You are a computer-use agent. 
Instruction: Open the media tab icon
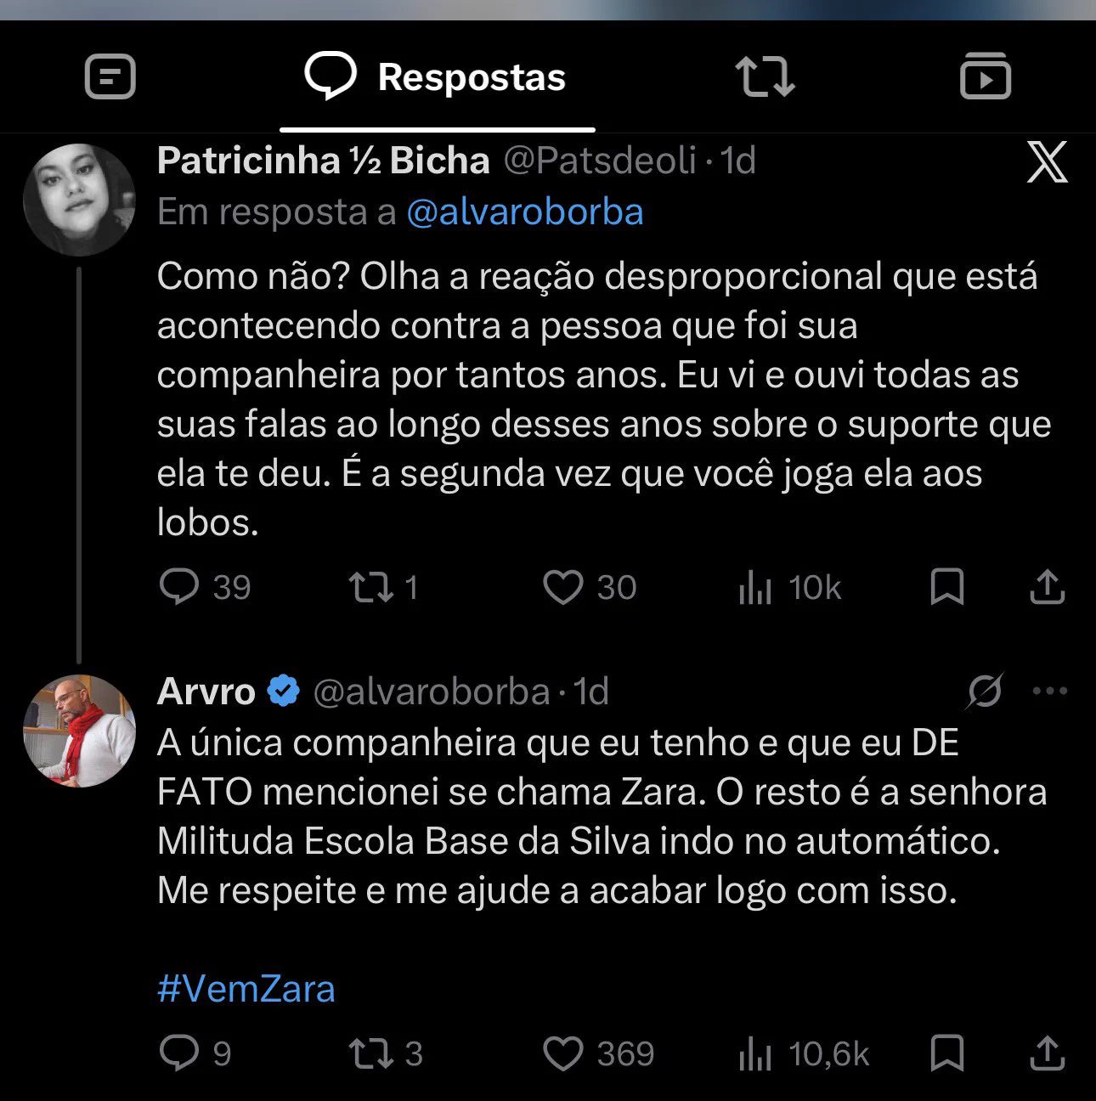click(986, 76)
